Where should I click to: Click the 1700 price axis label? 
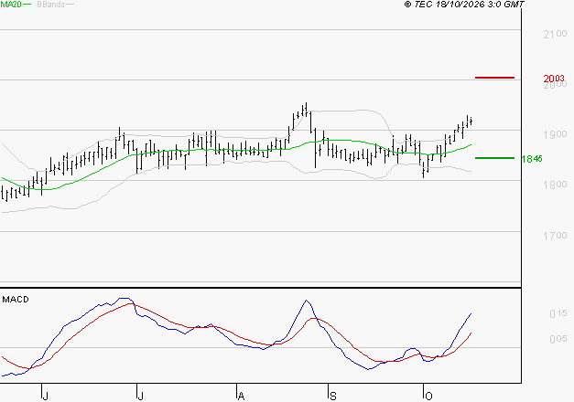pos(555,236)
